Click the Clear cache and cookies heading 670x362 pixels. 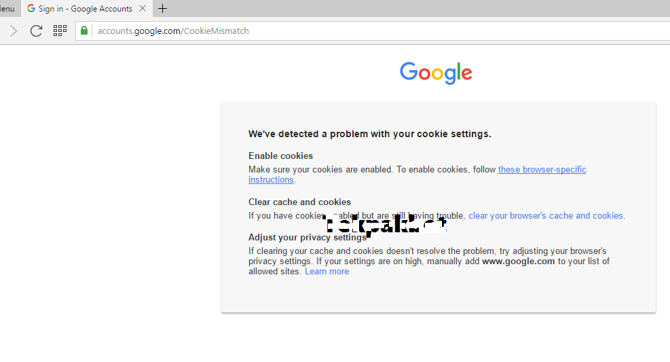(299, 202)
